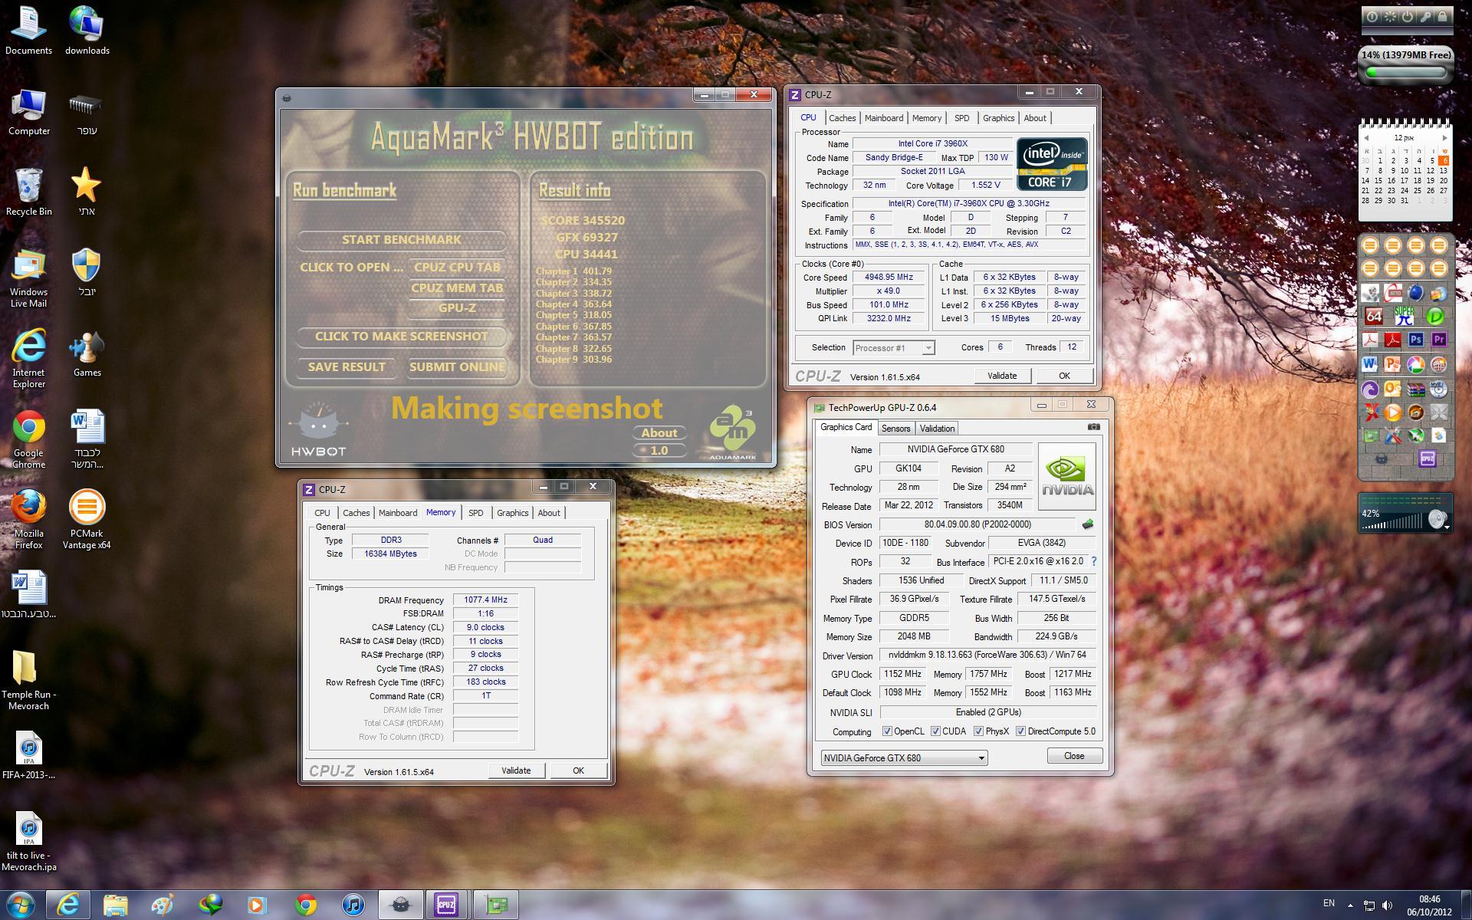Screen dimensions: 1472x920
Task: Open Premiere Pro from the launcher gadget
Action: 1439,340
